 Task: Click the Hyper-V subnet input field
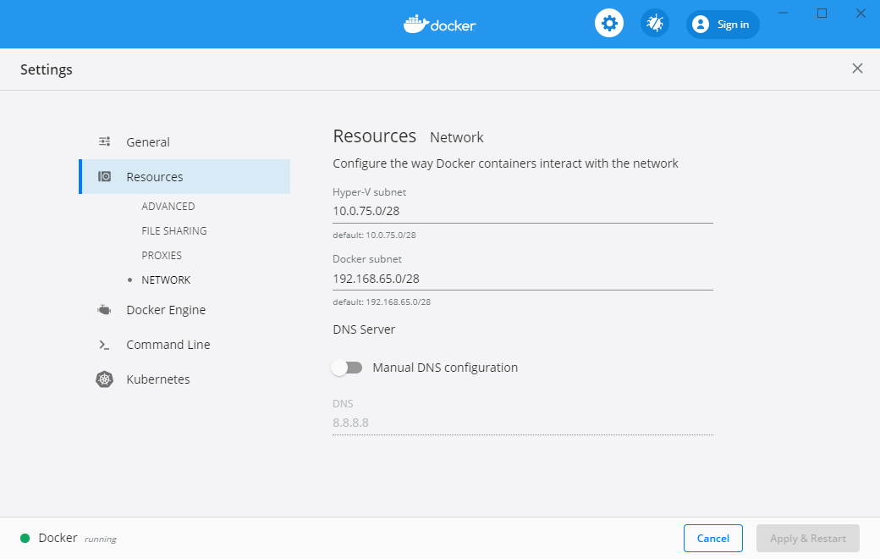point(523,211)
